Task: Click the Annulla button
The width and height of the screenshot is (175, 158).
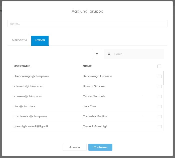Action: coord(75,147)
